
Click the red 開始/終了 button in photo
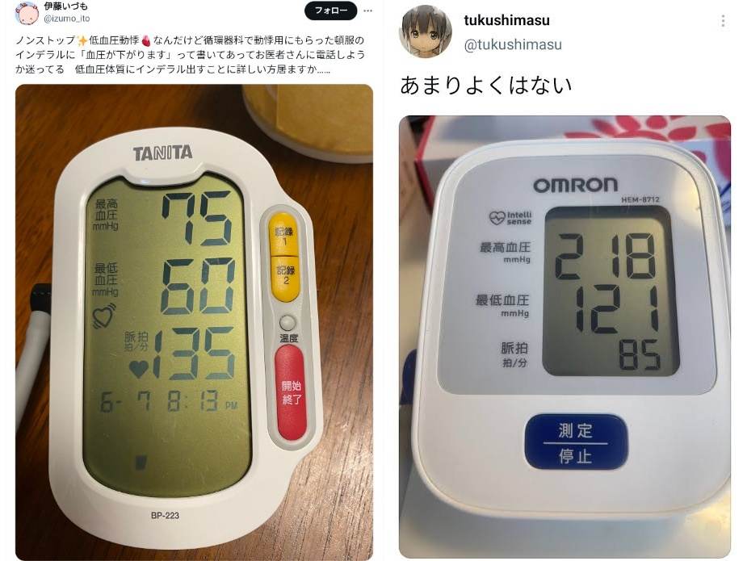click(x=291, y=392)
